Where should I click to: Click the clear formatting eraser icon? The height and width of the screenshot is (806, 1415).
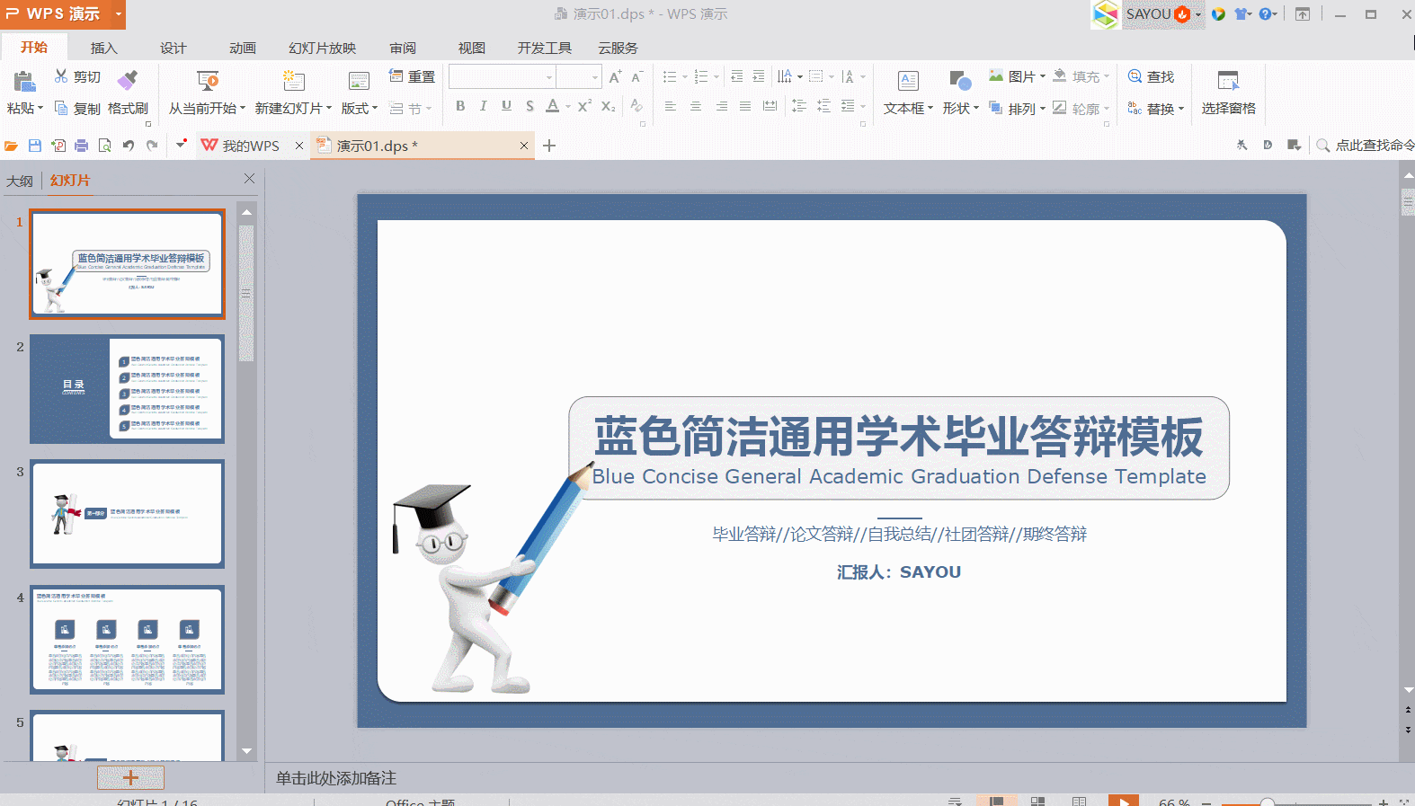[636, 106]
